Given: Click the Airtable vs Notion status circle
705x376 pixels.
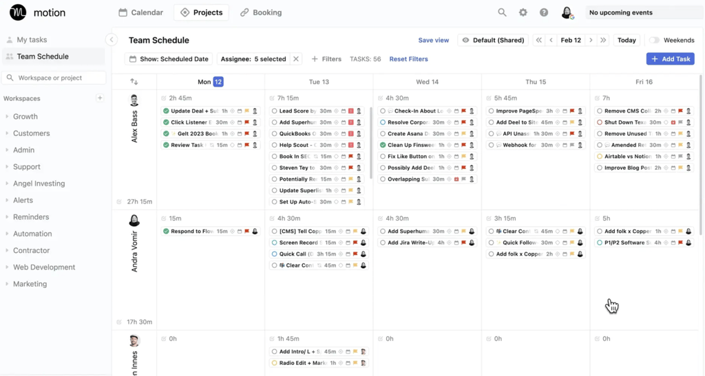Looking at the screenshot, I should click(x=600, y=156).
